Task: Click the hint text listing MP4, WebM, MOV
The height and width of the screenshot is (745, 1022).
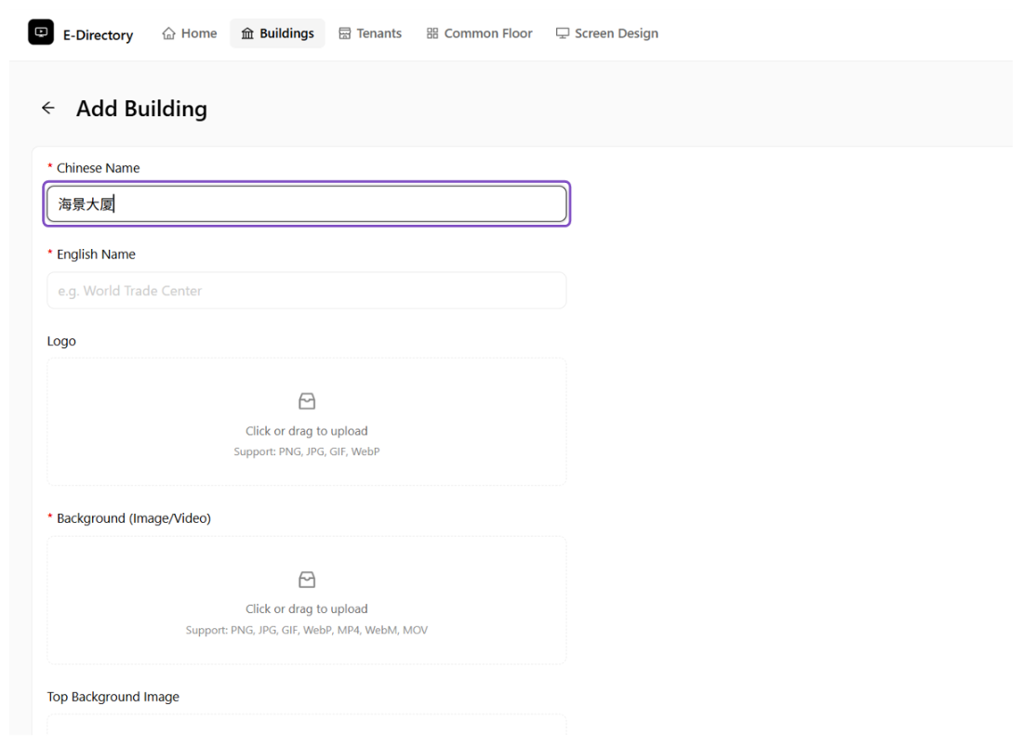Action: (307, 631)
